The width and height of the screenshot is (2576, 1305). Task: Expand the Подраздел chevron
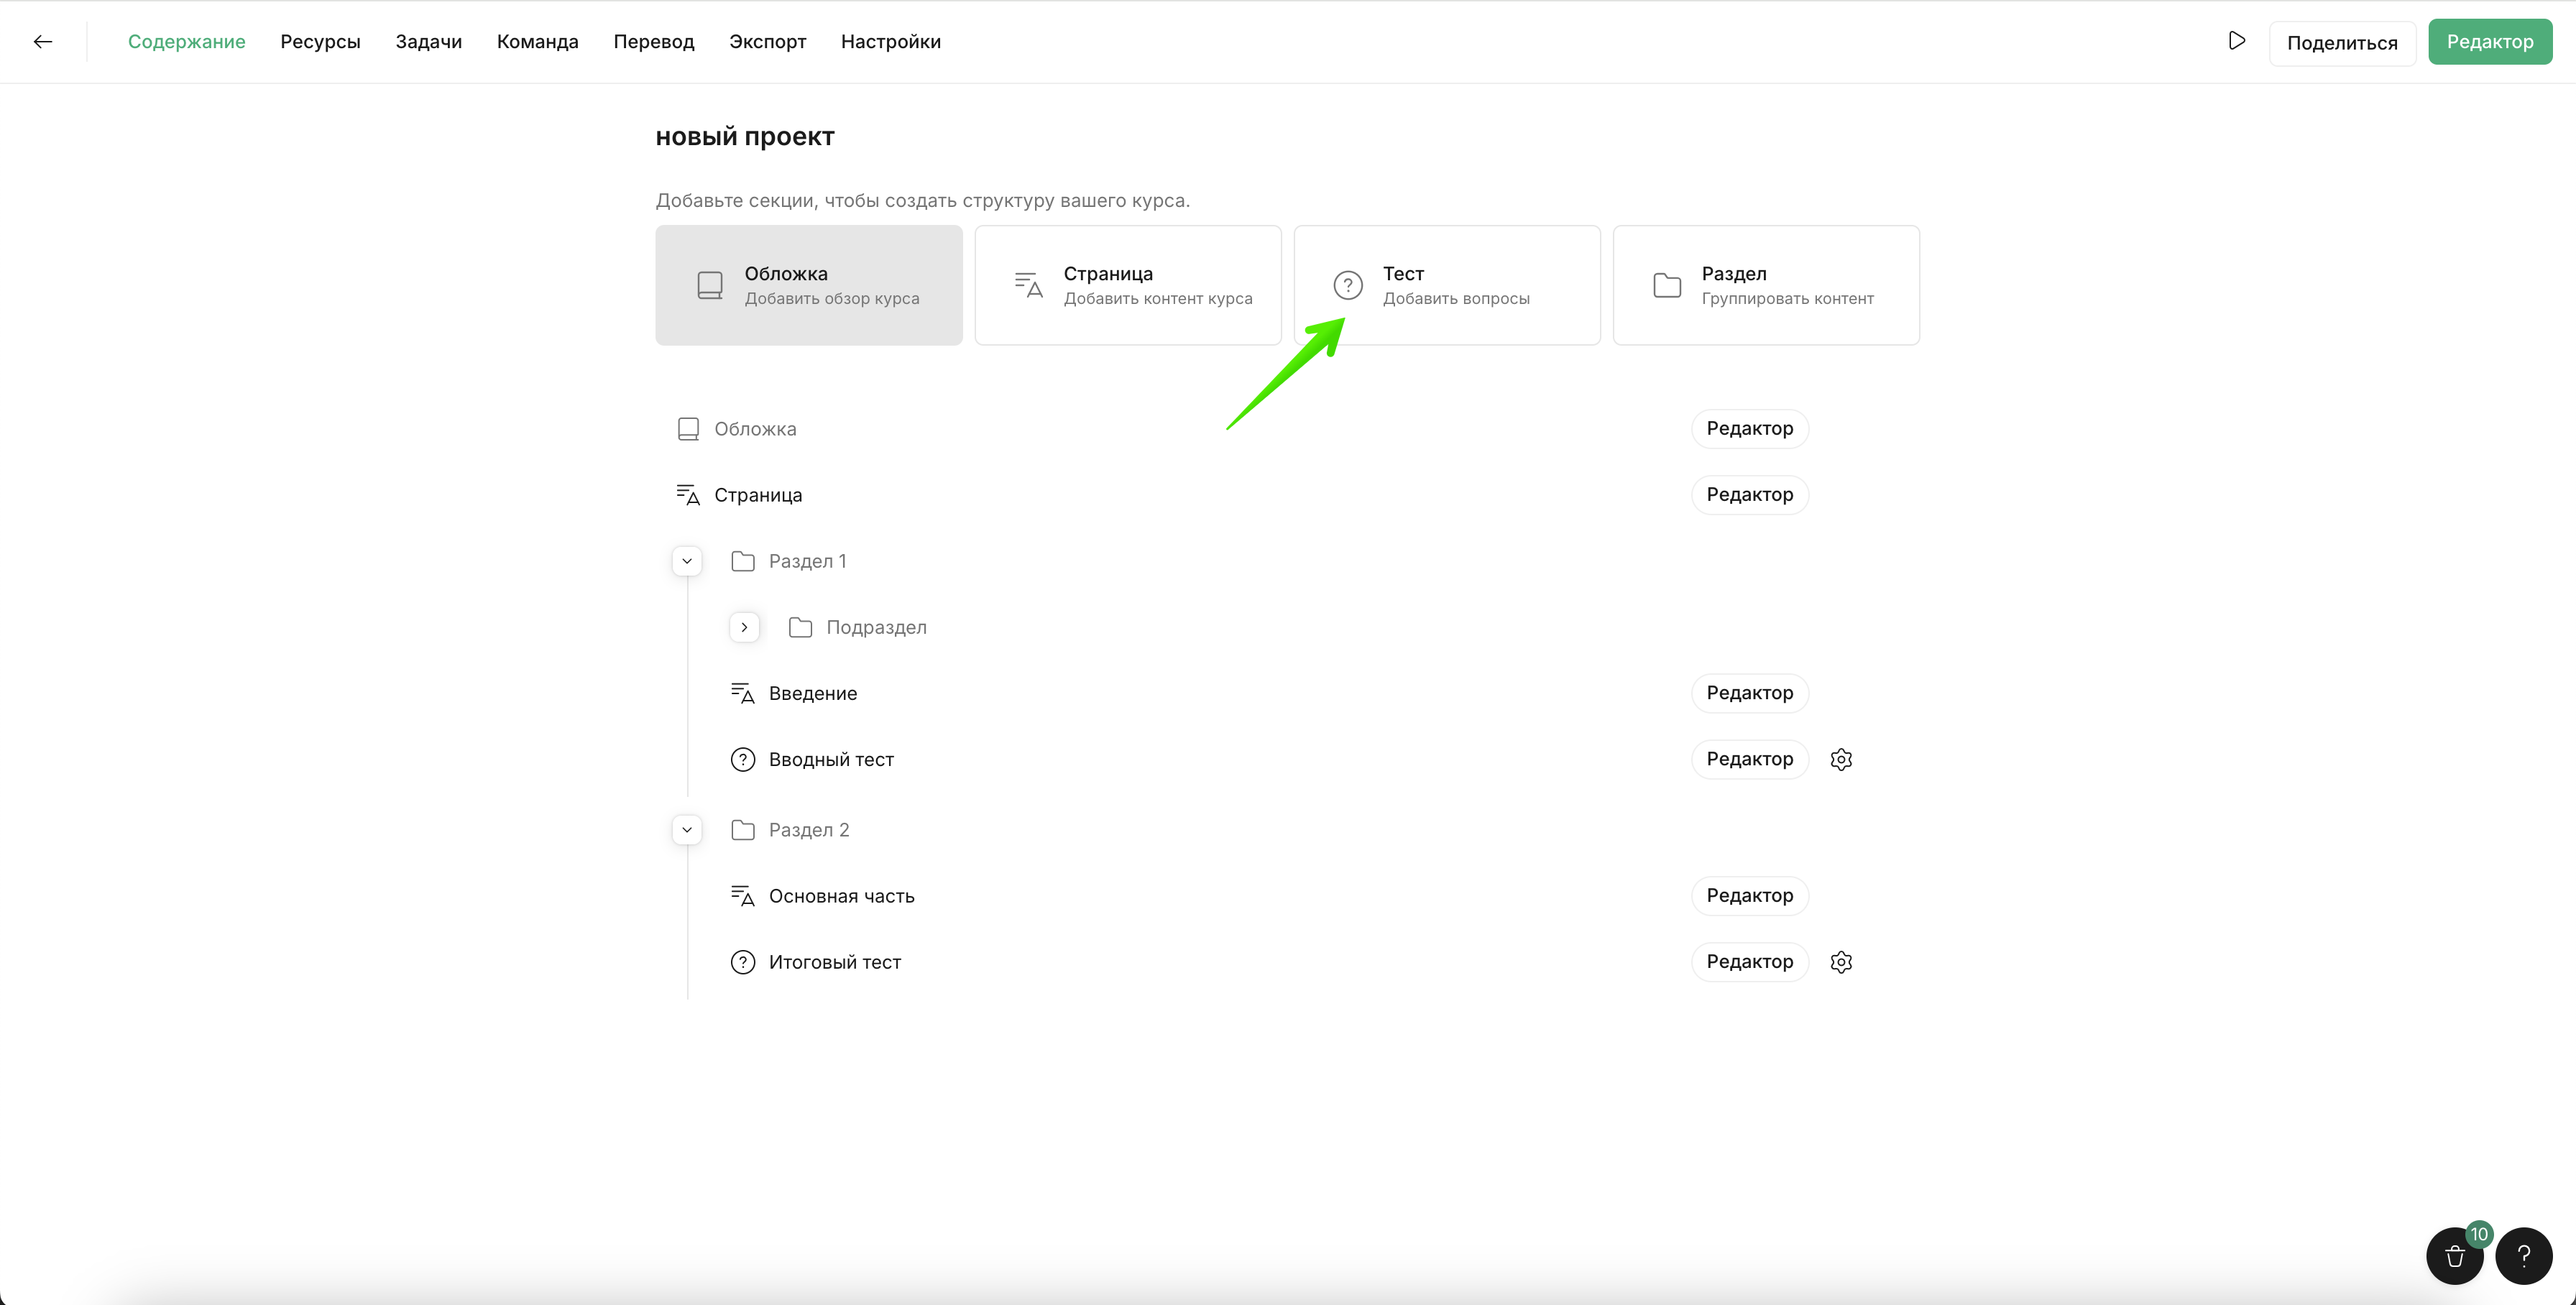tap(744, 627)
